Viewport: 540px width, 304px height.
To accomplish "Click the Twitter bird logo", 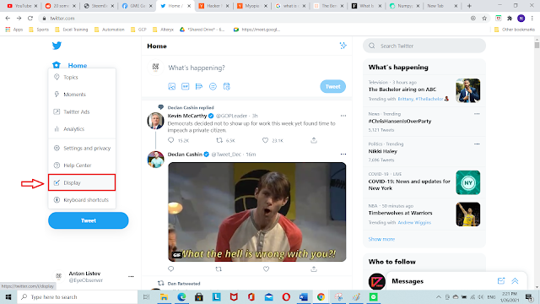I will (57, 46).
